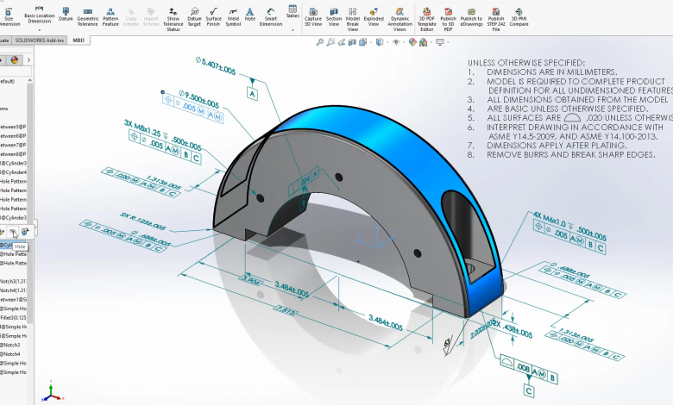Screen dimensions: 673x405
Task: Expand Apply Scene dropdown arrow
Action: [x=431, y=42]
